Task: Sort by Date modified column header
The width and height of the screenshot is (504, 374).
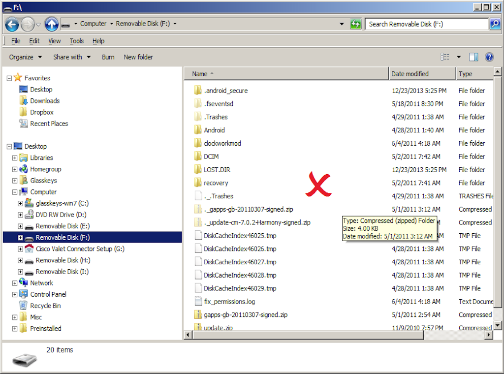Action: (x=410, y=74)
